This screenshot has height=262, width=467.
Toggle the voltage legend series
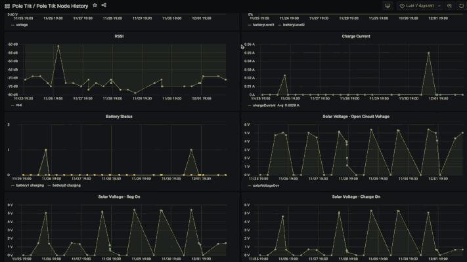[22, 25]
